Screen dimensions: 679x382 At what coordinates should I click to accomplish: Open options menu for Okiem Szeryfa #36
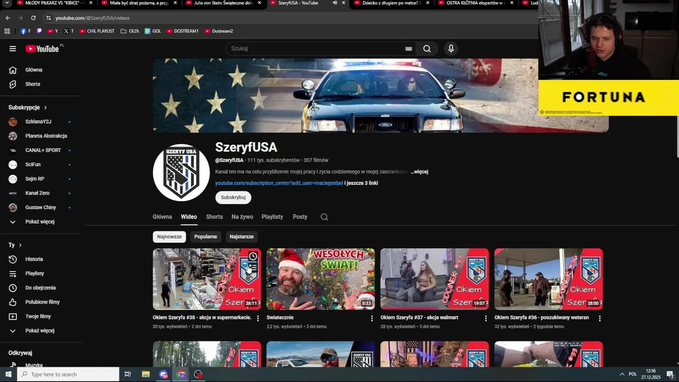[x=599, y=318]
